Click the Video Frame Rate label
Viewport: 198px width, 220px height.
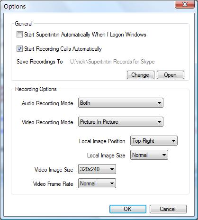coord(53,184)
